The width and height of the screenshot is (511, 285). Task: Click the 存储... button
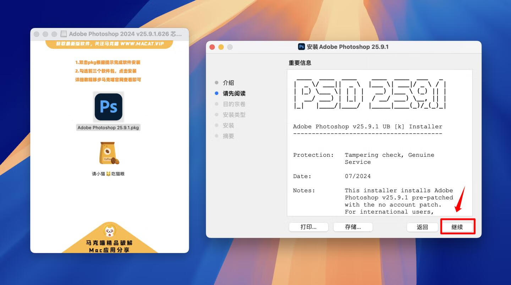[353, 227]
